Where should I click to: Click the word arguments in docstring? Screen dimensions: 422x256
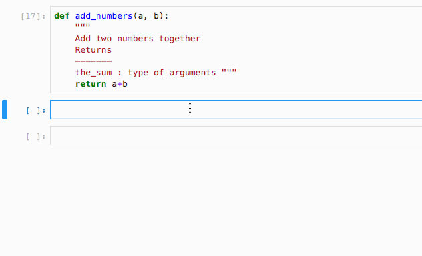click(192, 73)
